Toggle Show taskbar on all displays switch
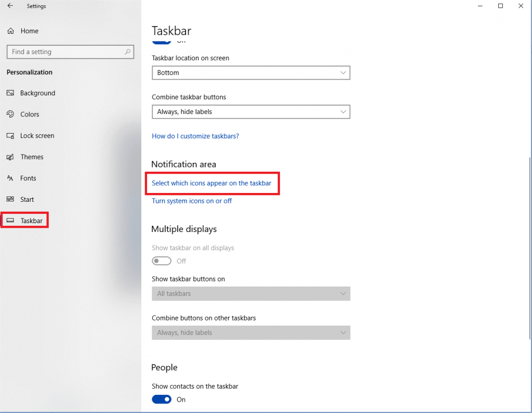 point(162,261)
